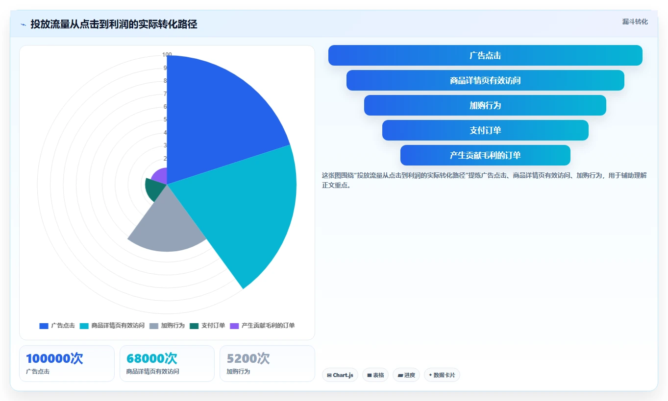
Task: Click the 漏斗转化 label in the header
Action: coord(635,22)
